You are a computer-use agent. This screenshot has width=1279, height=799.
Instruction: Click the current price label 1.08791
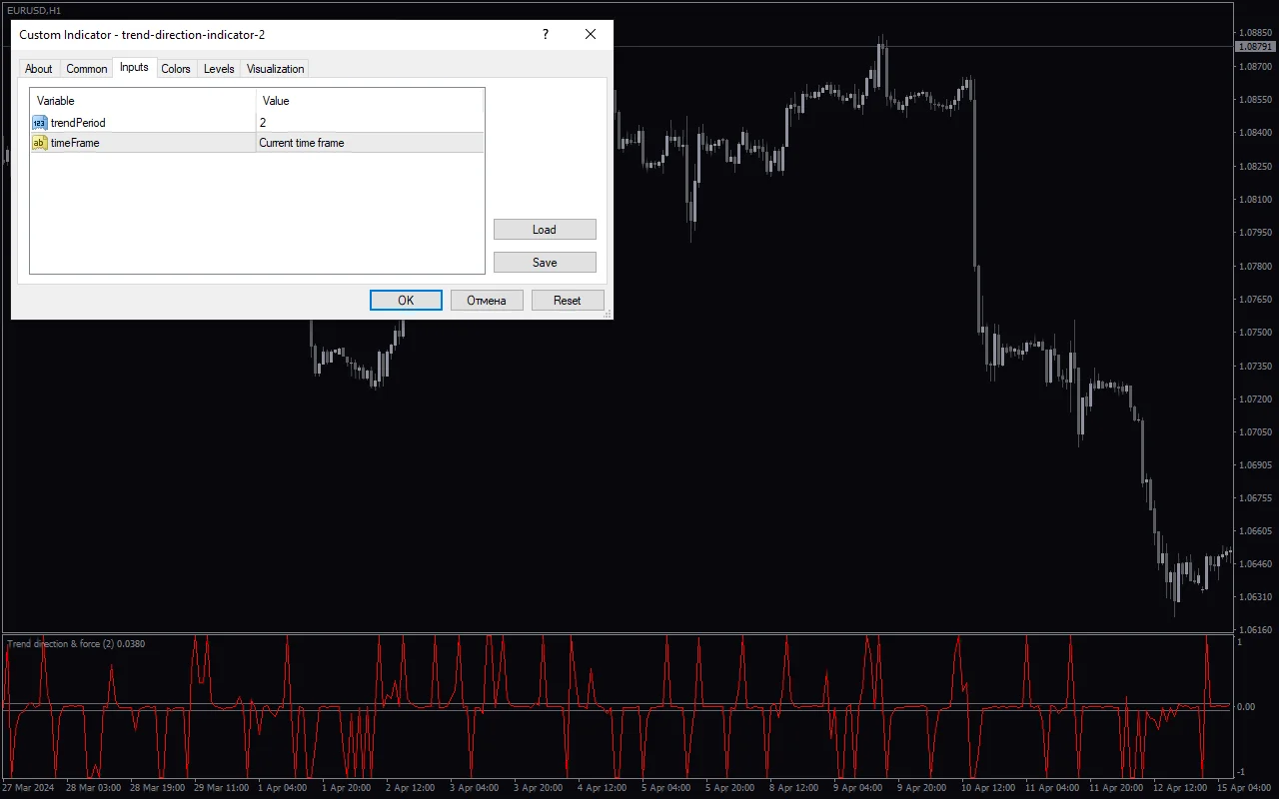1255,47
